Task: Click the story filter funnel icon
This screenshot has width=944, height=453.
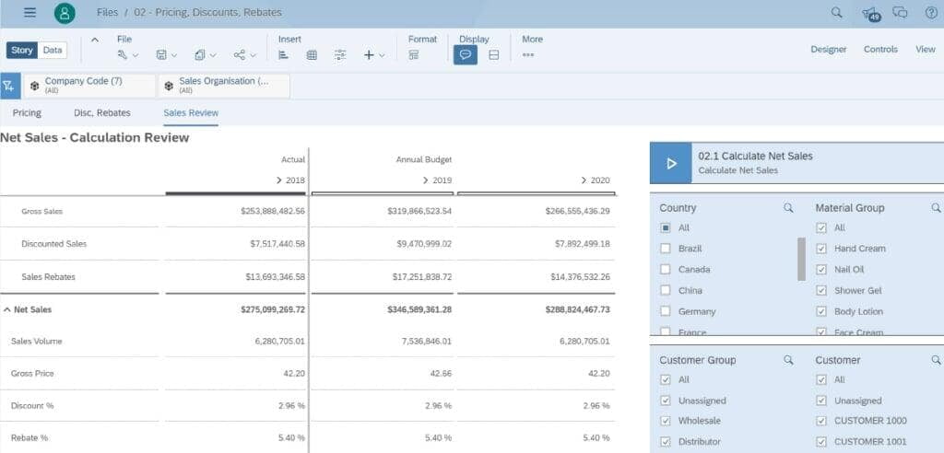Action: pos(9,86)
